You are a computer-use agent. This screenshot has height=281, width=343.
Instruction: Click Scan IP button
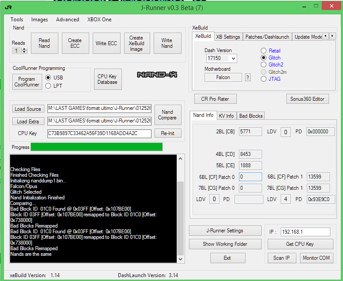[x=282, y=258]
